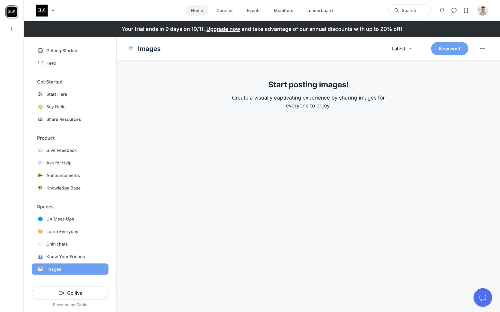Go to the Events tab
Image resolution: width=500 pixels, height=312 pixels.
point(253,11)
